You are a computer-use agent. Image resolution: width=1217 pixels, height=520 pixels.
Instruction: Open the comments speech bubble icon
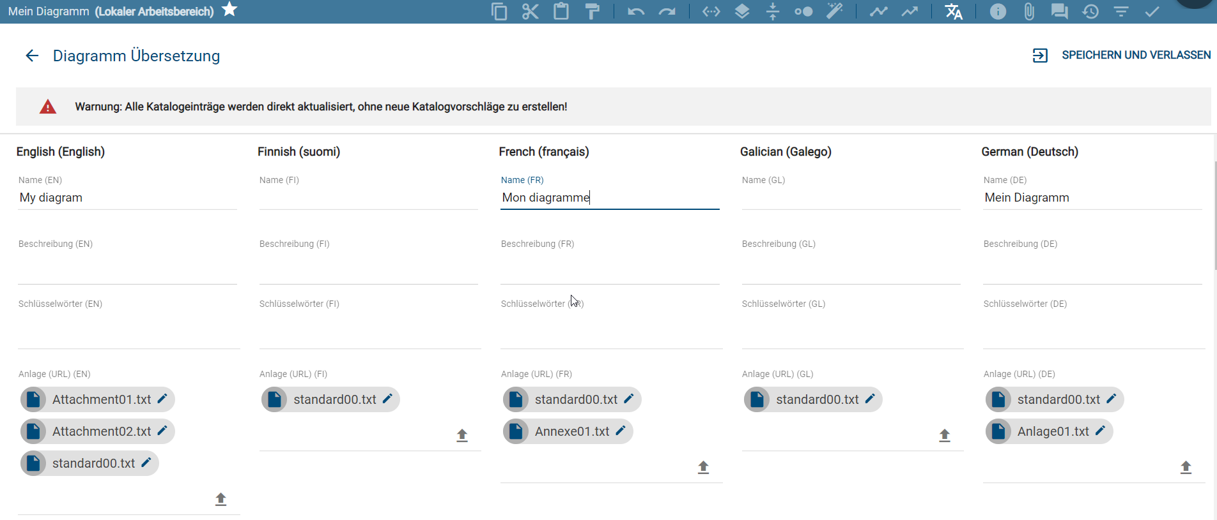click(1059, 11)
